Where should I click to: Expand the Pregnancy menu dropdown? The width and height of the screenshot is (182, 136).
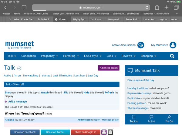pos(50,56)
